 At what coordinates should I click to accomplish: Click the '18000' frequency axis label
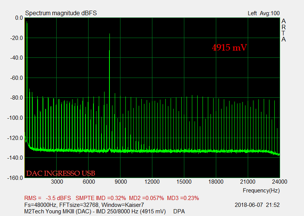[216, 182]
